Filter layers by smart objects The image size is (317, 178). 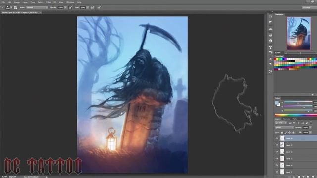(x=307, y=123)
